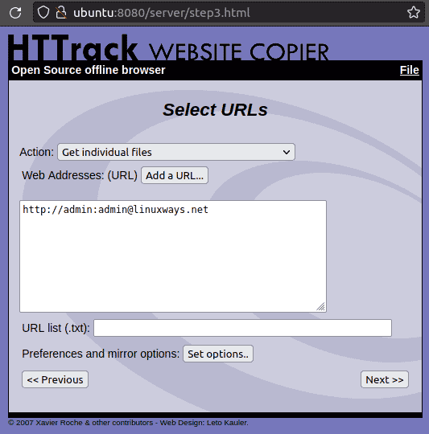Open the Action dropdown menu
The image size is (429, 434).
(176, 152)
